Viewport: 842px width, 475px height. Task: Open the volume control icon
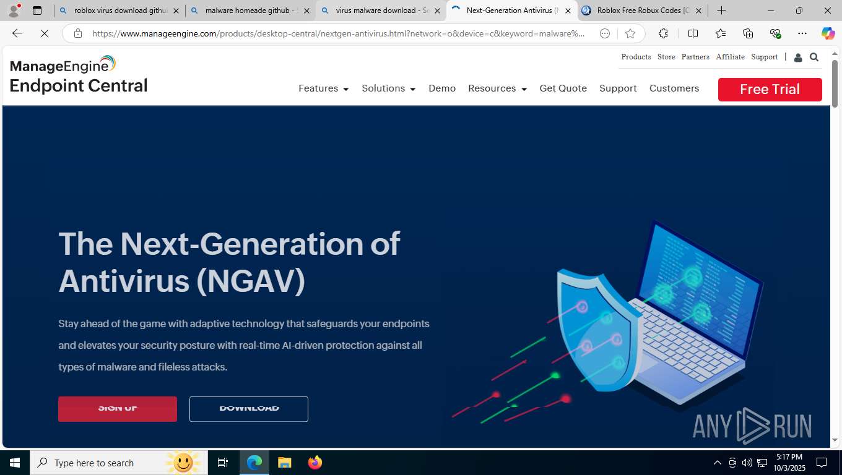(747, 463)
